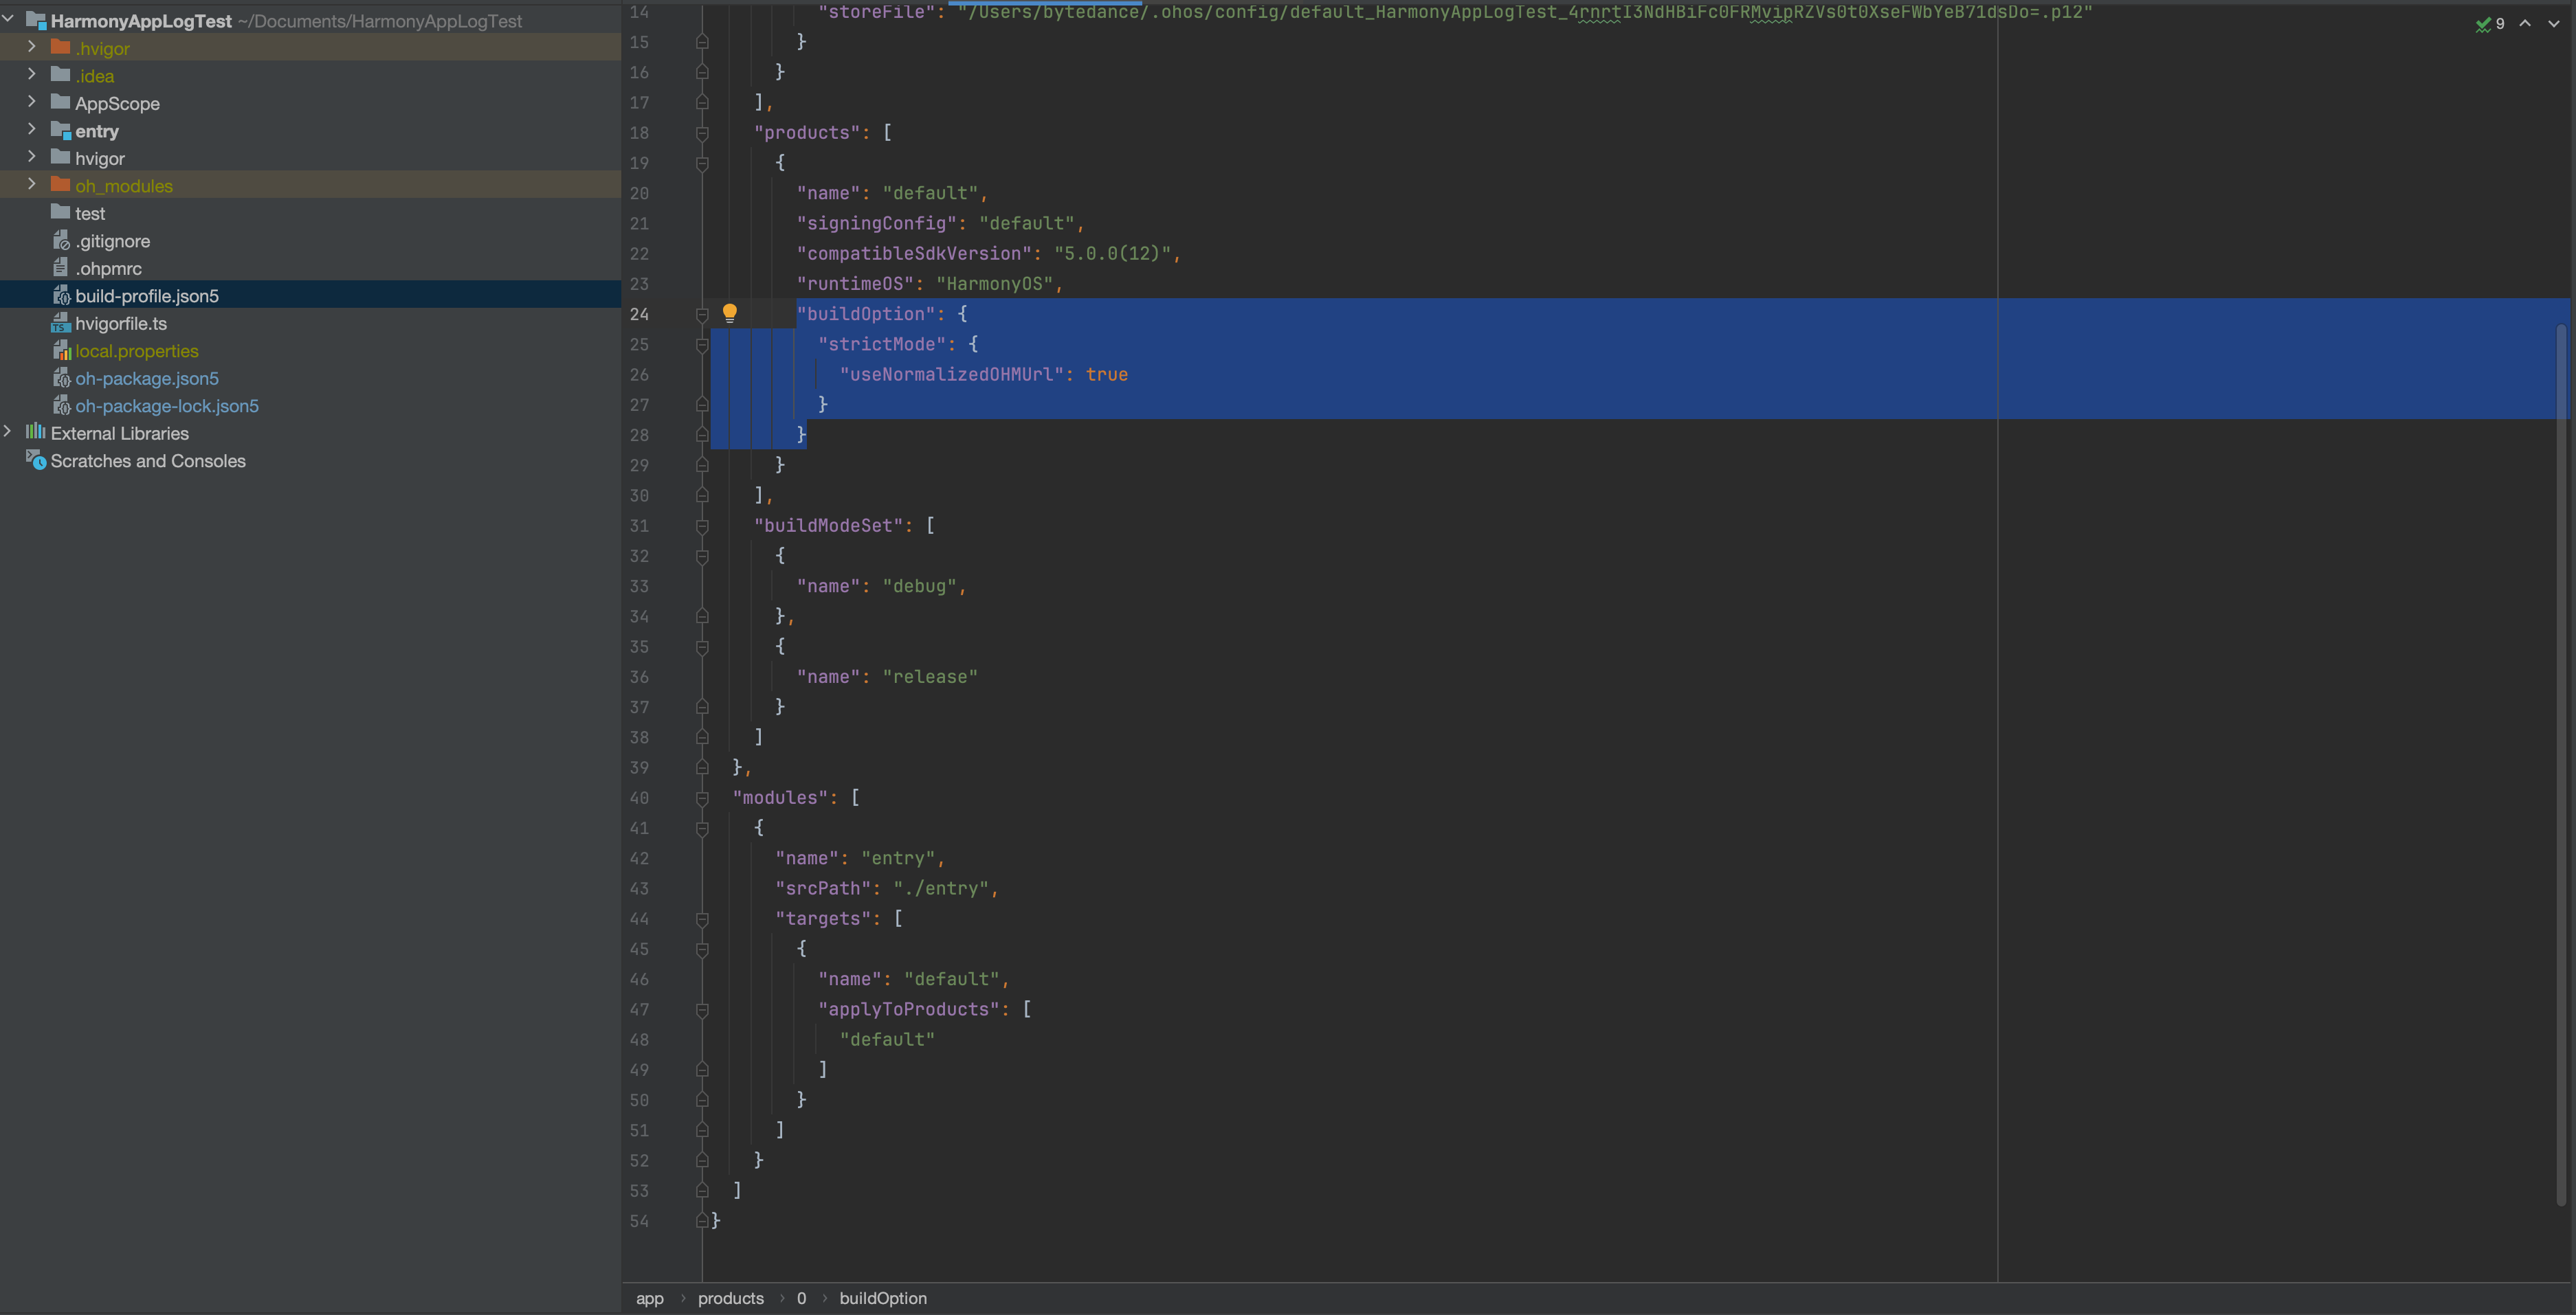Click the oh-package-lock.json5 file icon
The width and height of the screenshot is (2576, 1315).
tap(61, 405)
